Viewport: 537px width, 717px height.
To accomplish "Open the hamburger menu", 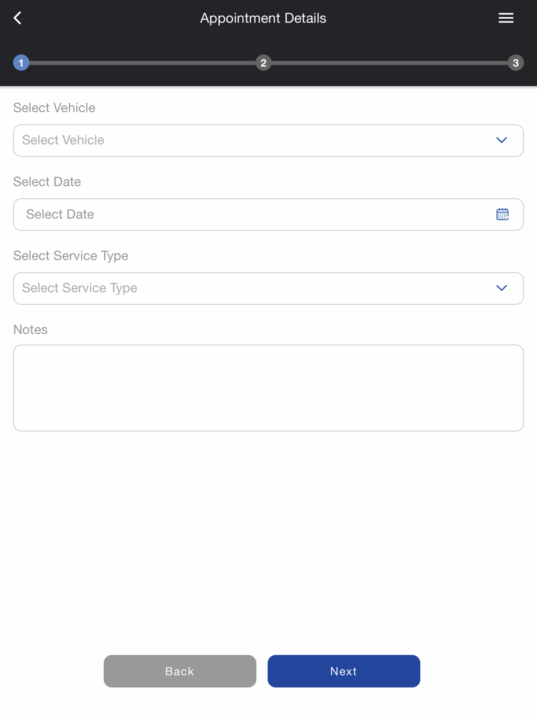I will tap(506, 18).
